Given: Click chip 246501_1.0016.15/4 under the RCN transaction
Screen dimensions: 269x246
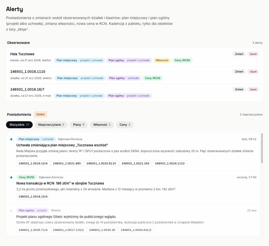Looking at the screenshot, I should (33, 197).
